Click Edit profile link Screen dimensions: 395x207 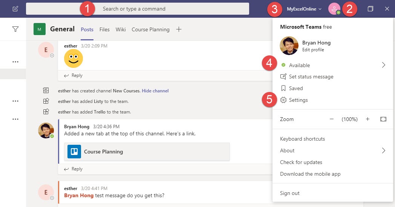click(x=313, y=50)
